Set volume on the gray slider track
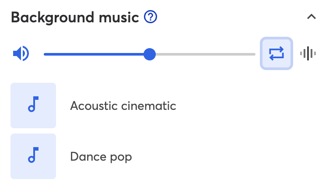The width and height of the screenshot is (329, 183). (x=206, y=54)
